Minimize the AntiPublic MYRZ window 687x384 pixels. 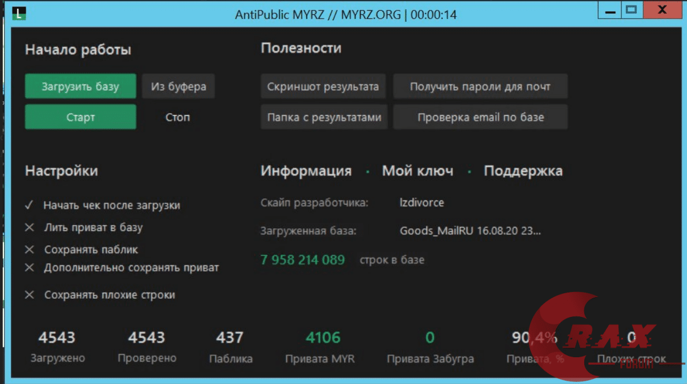[x=610, y=9]
